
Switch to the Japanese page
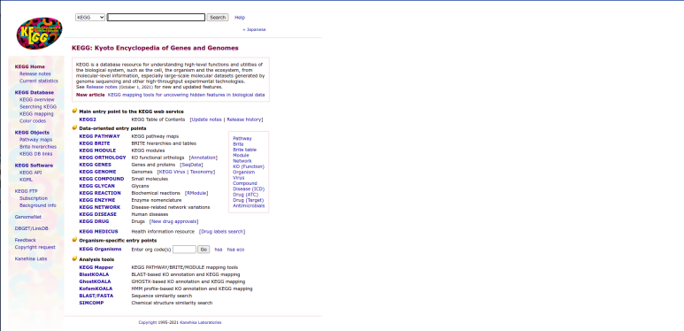click(x=256, y=30)
